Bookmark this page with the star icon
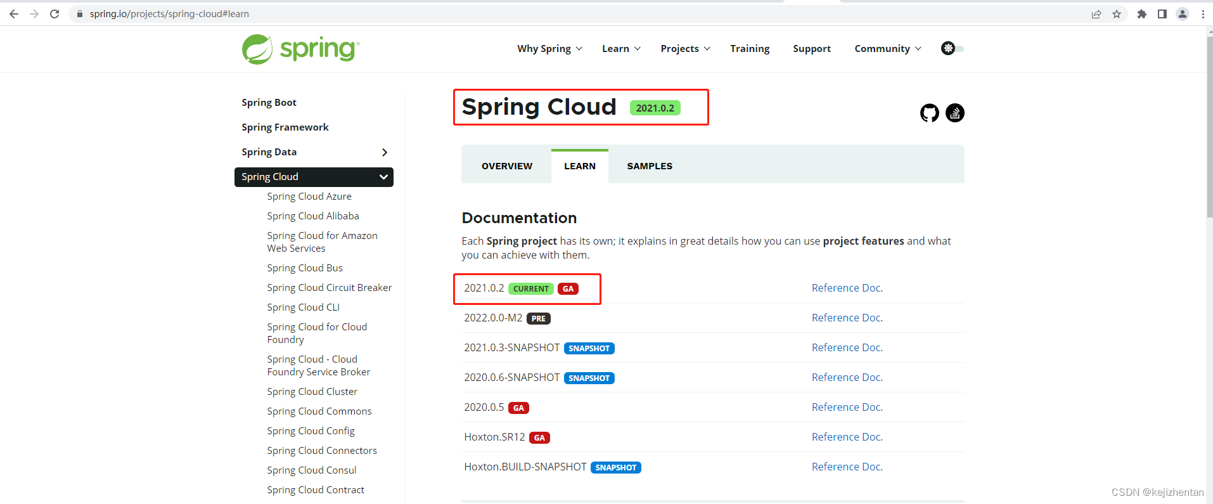The image size is (1213, 504). pyautogui.click(x=1117, y=14)
